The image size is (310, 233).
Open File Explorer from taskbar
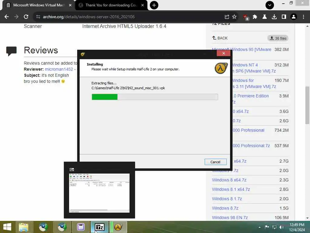[24, 227]
